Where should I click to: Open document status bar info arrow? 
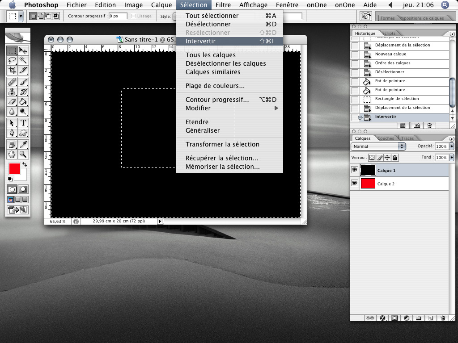[160, 221]
